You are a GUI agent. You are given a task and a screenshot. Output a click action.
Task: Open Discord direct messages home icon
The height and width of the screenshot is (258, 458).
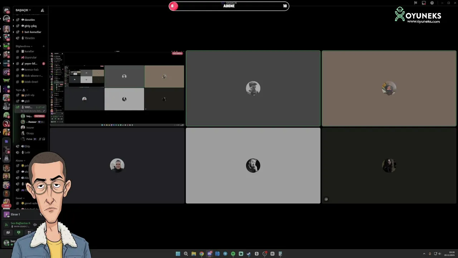6,10
